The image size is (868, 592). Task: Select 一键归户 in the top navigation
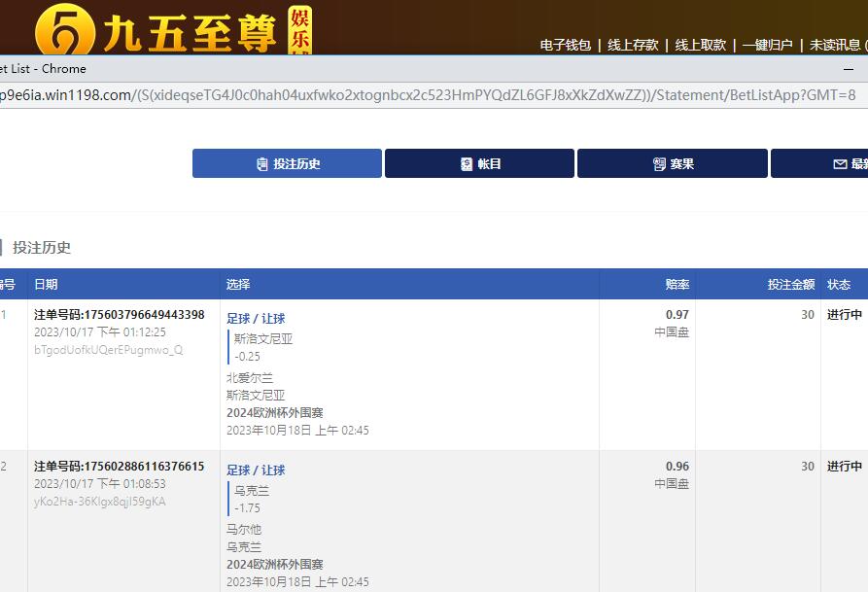coord(768,45)
